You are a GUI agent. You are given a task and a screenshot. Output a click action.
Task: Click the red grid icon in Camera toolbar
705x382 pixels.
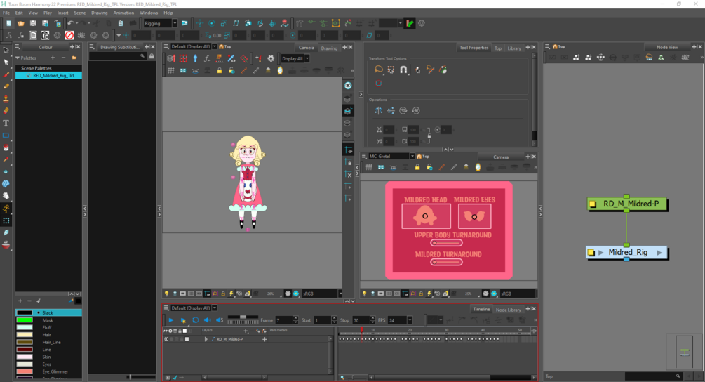coord(183,58)
